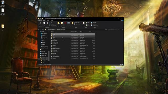Click the Rename button in ribbon

tap(69, 24)
